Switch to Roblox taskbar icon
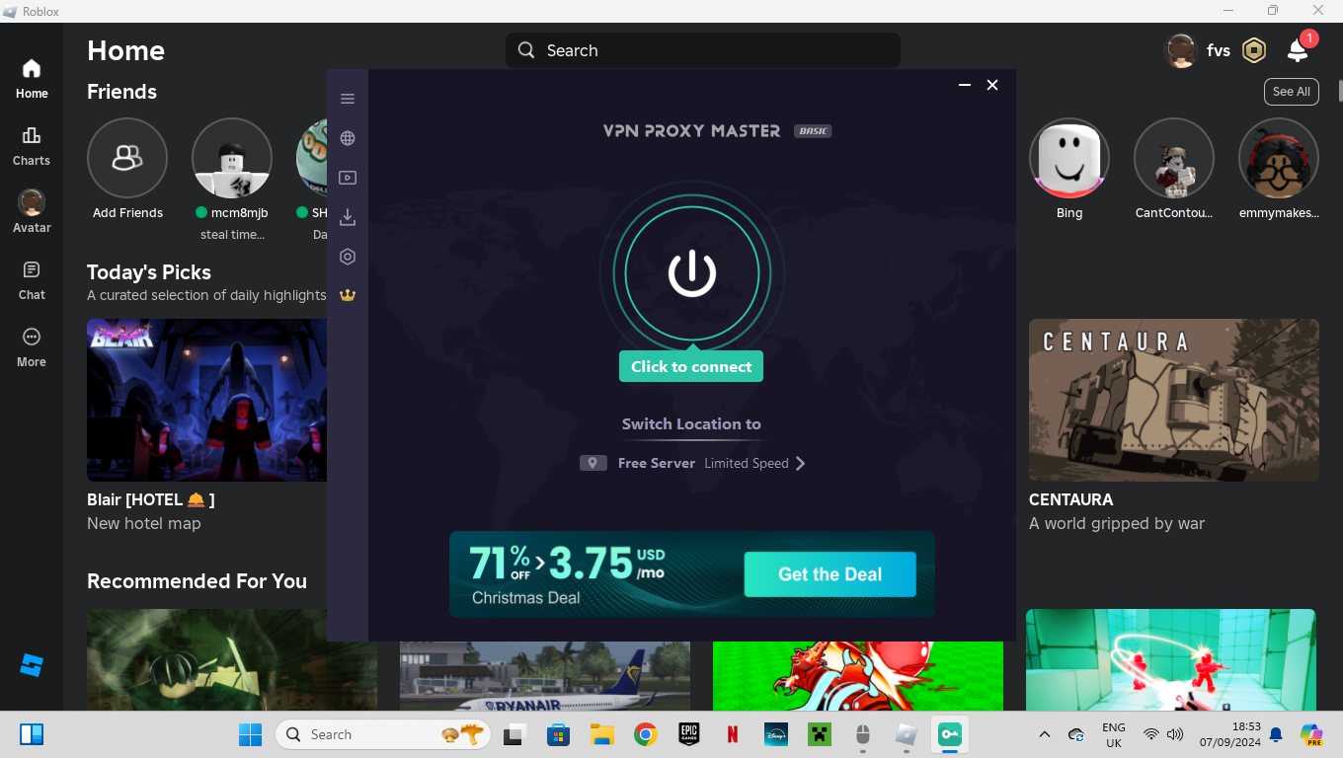This screenshot has width=1343, height=758. tap(906, 734)
